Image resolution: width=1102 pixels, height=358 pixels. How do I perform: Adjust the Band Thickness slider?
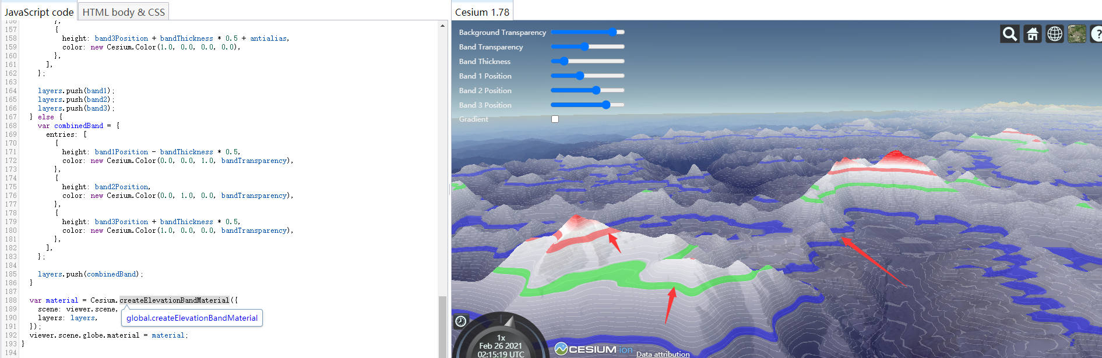point(587,61)
